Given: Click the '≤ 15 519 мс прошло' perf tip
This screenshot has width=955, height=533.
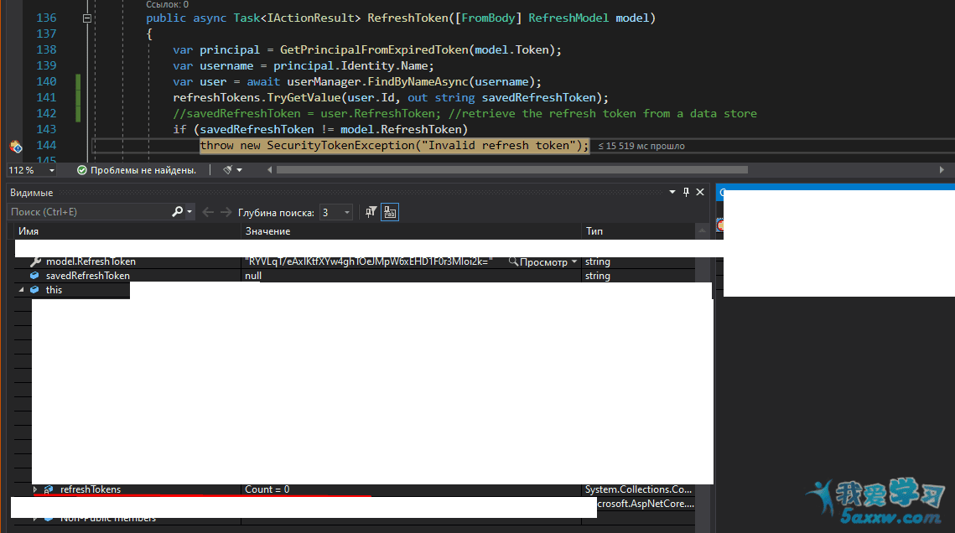Looking at the screenshot, I should [x=641, y=146].
